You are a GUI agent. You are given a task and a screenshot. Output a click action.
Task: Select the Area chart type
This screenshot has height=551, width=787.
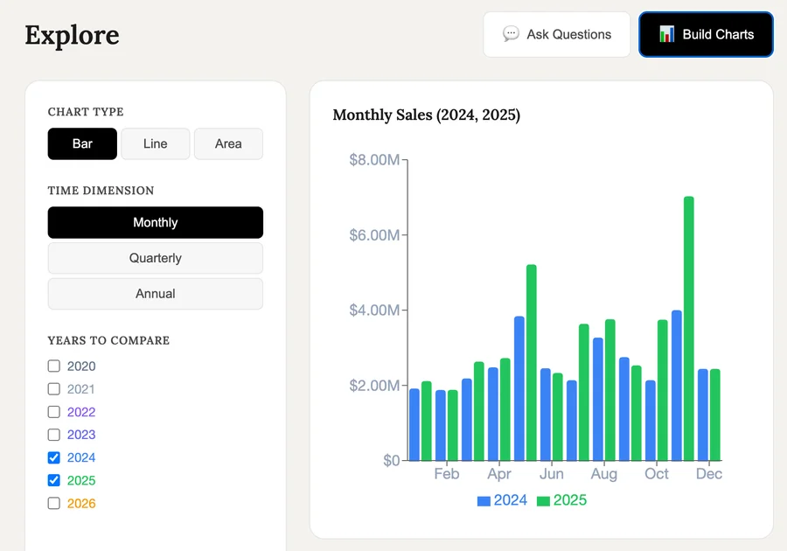pos(228,143)
